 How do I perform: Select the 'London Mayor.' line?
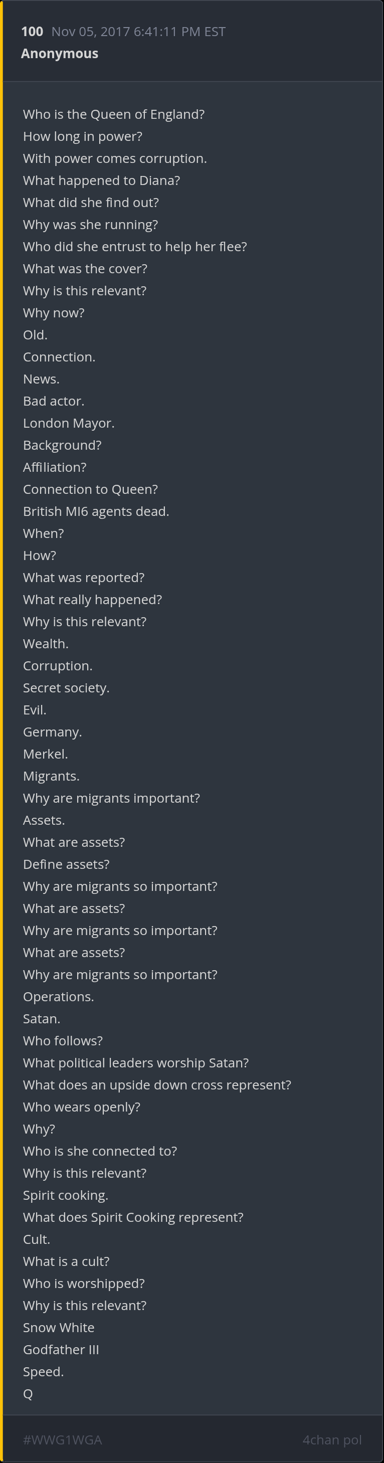click(x=69, y=424)
